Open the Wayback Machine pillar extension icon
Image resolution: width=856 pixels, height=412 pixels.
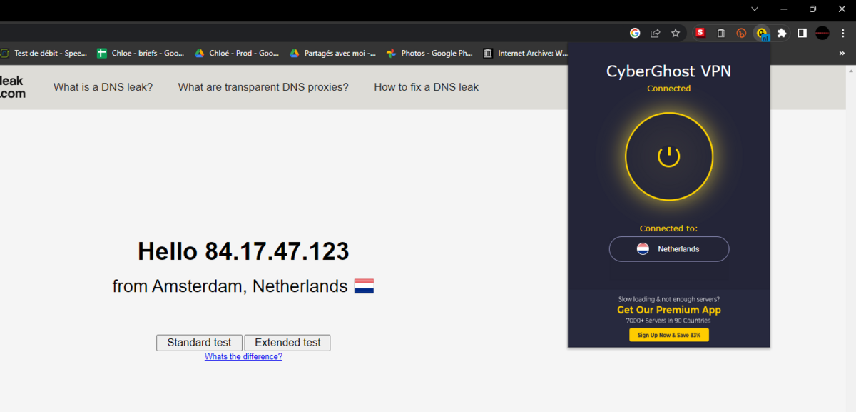point(721,33)
